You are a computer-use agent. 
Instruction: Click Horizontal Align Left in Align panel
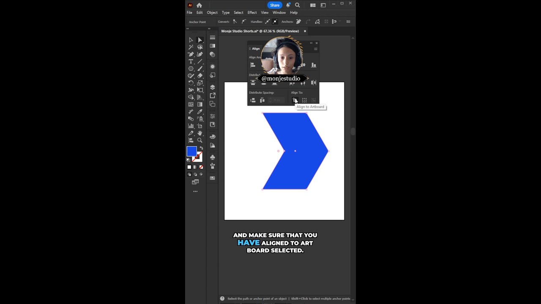pos(253,65)
